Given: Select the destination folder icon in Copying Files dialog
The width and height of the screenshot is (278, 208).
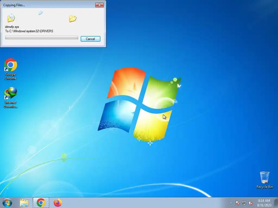Looking at the screenshot, I should 73,19.
